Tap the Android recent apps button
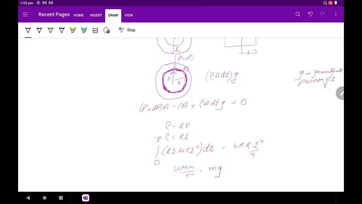Screen dimensions: 362x204 (x=61, y=198)
